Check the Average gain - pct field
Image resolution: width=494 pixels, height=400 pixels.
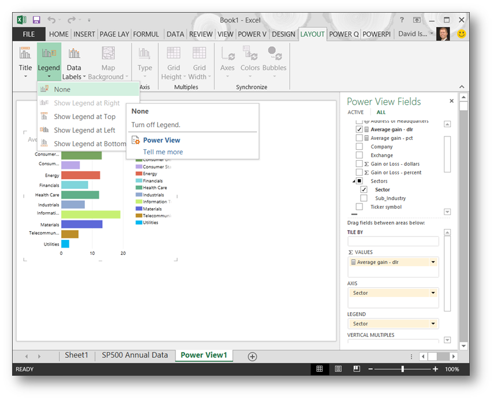[359, 138]
